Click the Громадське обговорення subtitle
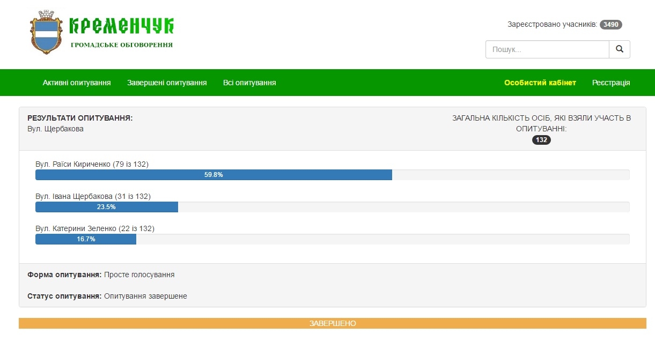The image size is (655, 341). pos(122,45)
